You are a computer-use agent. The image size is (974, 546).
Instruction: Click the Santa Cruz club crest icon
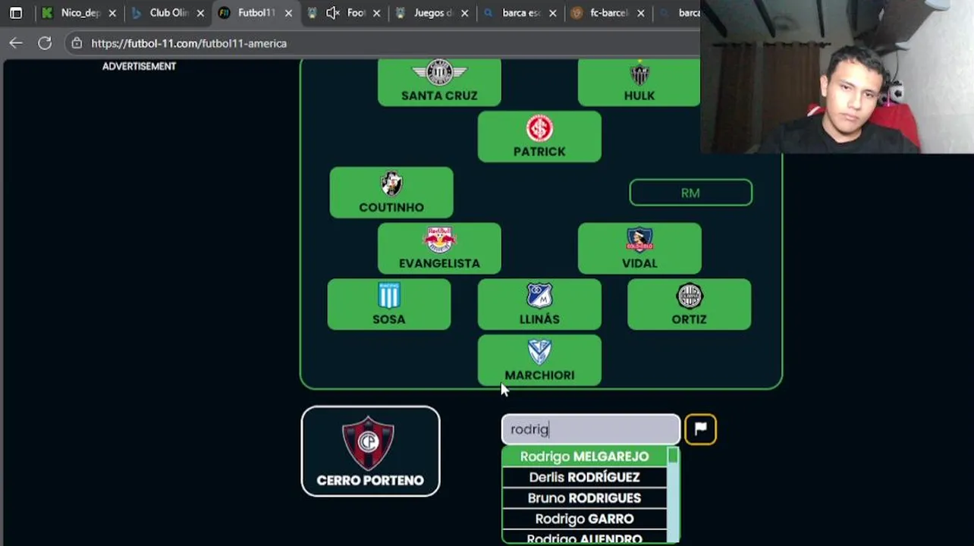tap(439, 73)
